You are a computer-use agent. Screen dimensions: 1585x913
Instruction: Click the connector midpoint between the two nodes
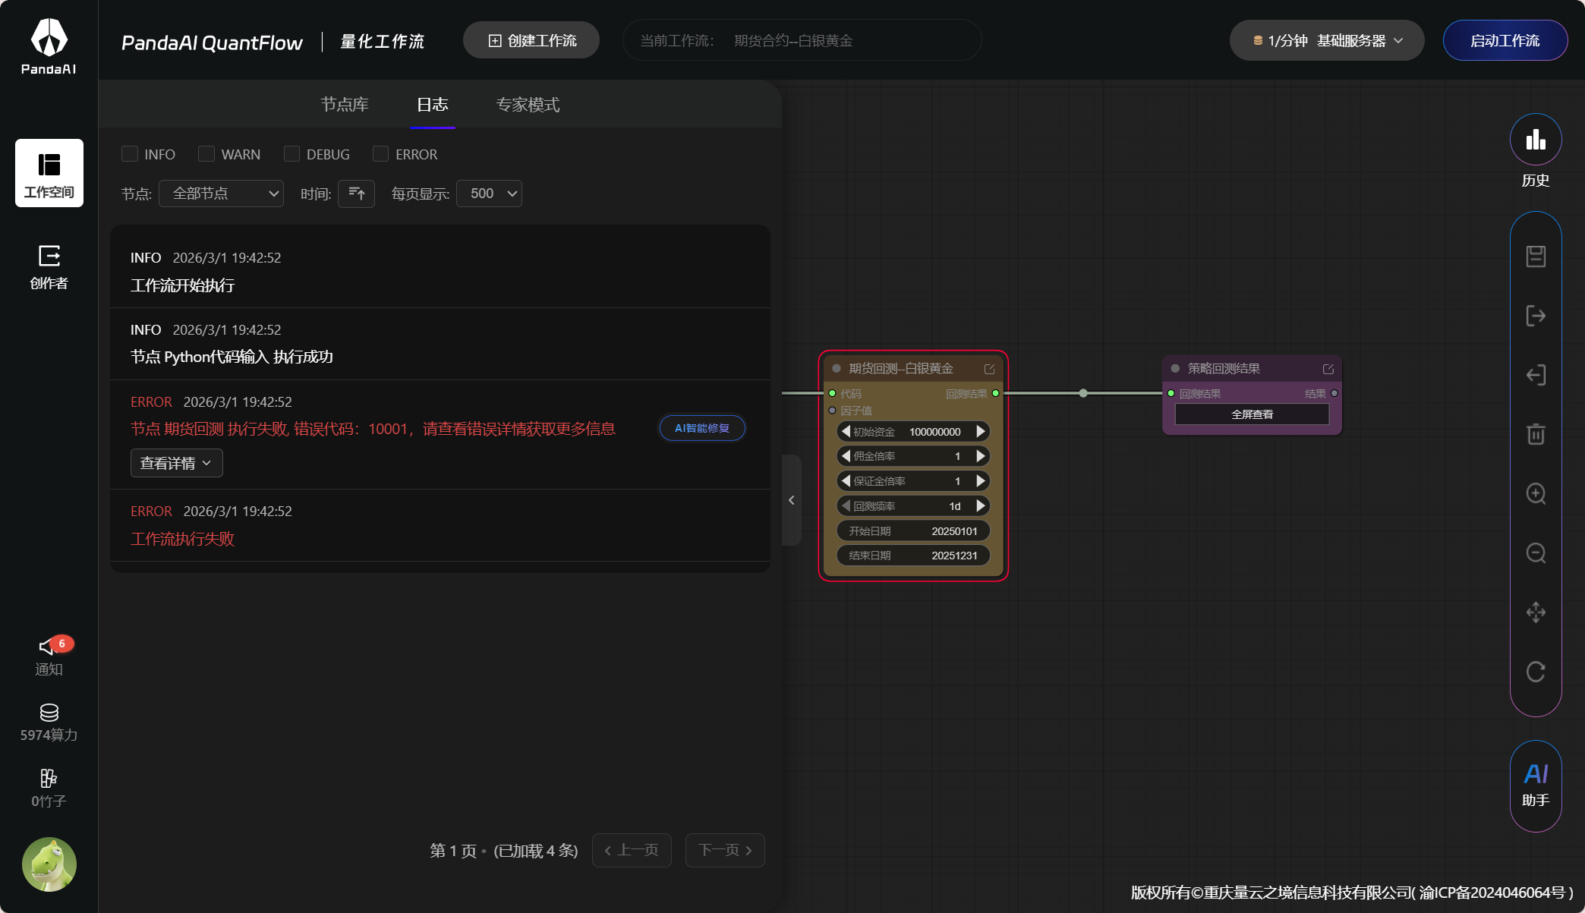1083,393
